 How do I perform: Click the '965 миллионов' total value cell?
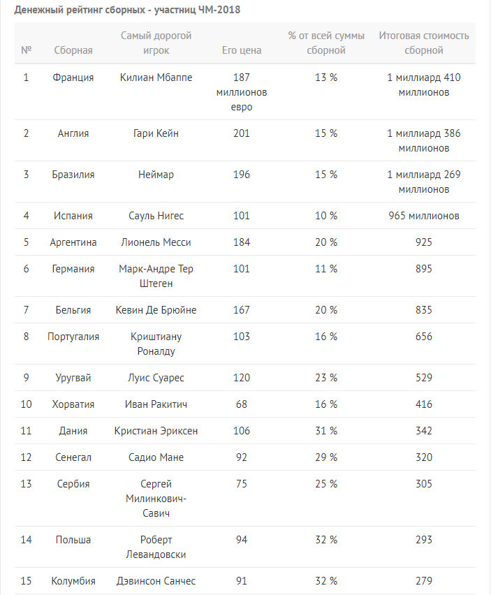pyautogui.click(x=424, y=216)
